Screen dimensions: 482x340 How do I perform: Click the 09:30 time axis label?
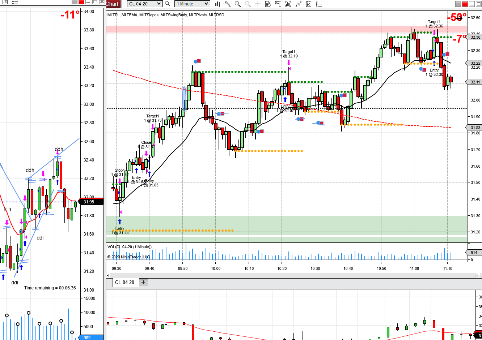[x=117, y=268]
